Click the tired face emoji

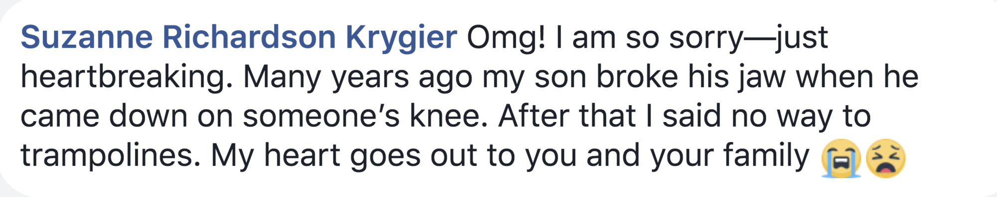tap(885, 158)
